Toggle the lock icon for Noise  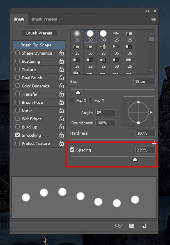pyautogui.click(x=62, y=110)
